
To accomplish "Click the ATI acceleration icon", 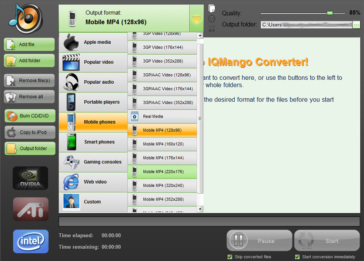I will pos(31,209).
